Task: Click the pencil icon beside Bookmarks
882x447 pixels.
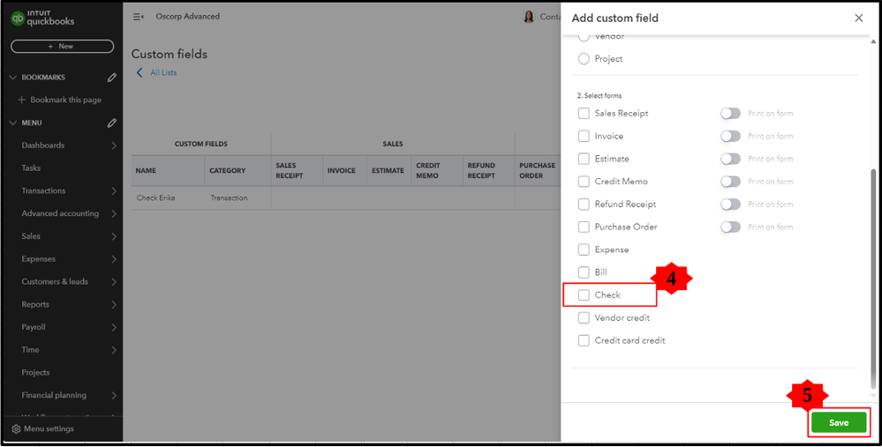Action: click(112, 78)
